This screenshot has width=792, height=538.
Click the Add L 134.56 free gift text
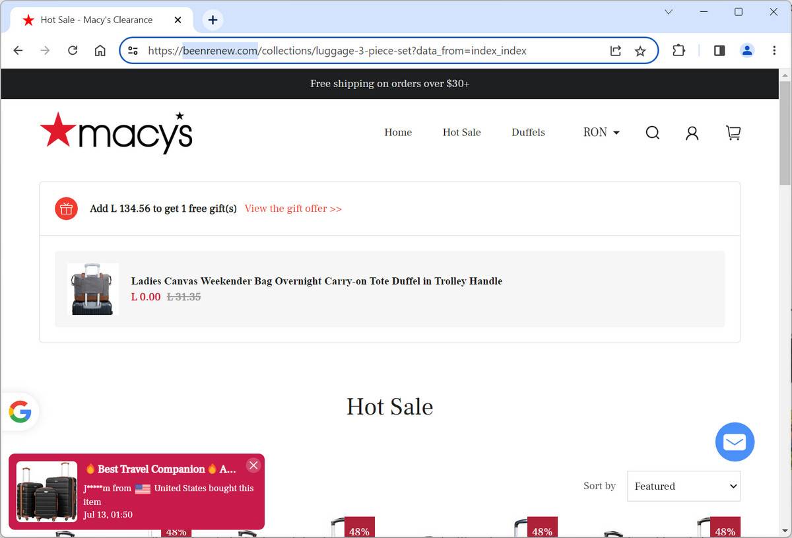tap(163, 209)
